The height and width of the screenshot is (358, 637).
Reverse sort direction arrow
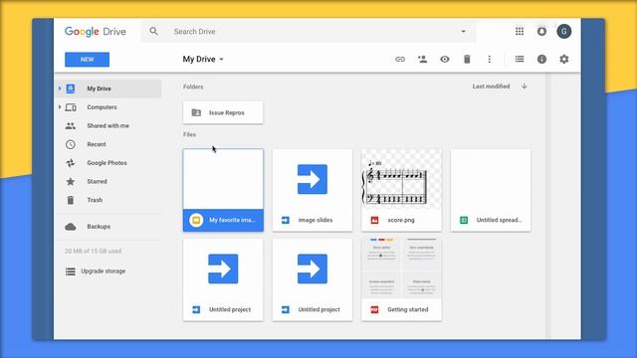pos(525,87)
